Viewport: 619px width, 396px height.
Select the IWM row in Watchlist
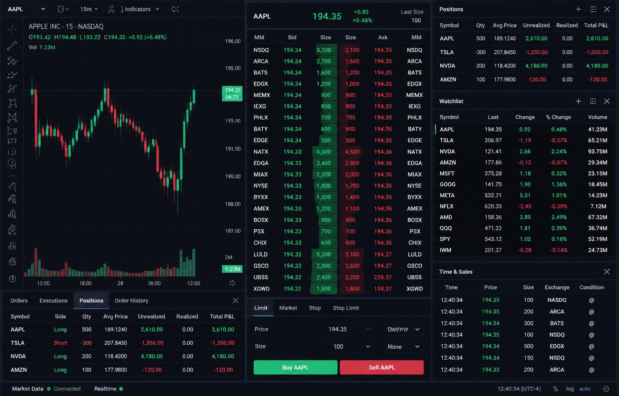click(x=524, y=250)
